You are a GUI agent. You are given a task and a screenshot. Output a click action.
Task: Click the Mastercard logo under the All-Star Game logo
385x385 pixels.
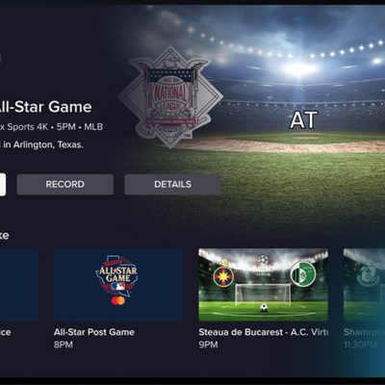pos(118,301)
